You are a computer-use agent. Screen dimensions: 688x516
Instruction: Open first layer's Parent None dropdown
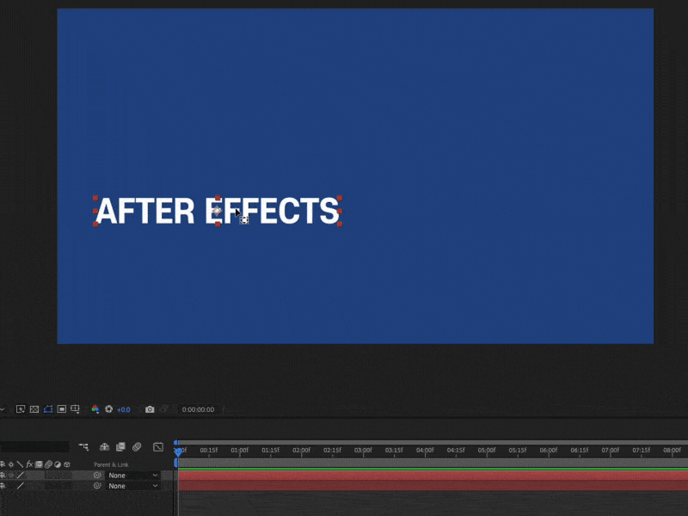(x=132, y=476)
